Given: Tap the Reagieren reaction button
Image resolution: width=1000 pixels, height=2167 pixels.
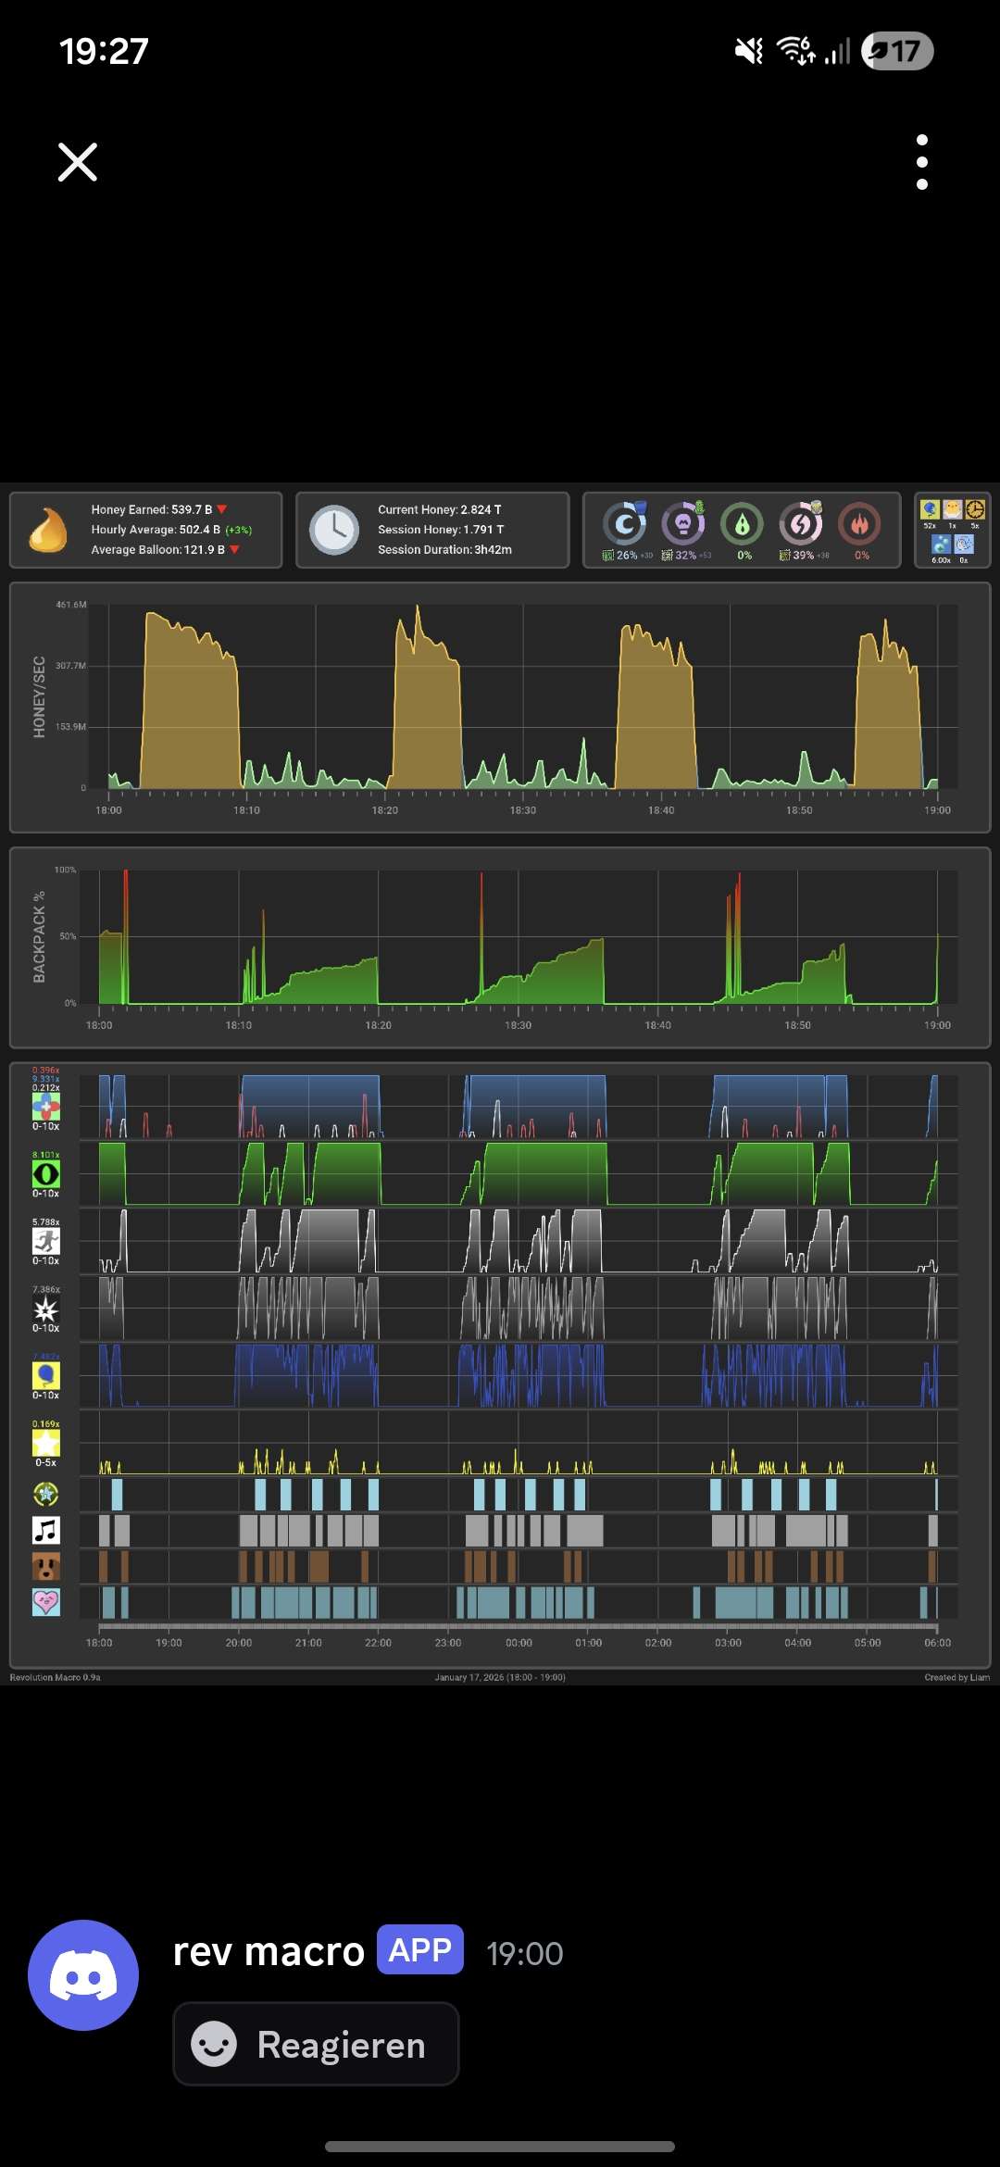Looking at the screenshot, I should pyautogui.click(x=316, y=2044).
